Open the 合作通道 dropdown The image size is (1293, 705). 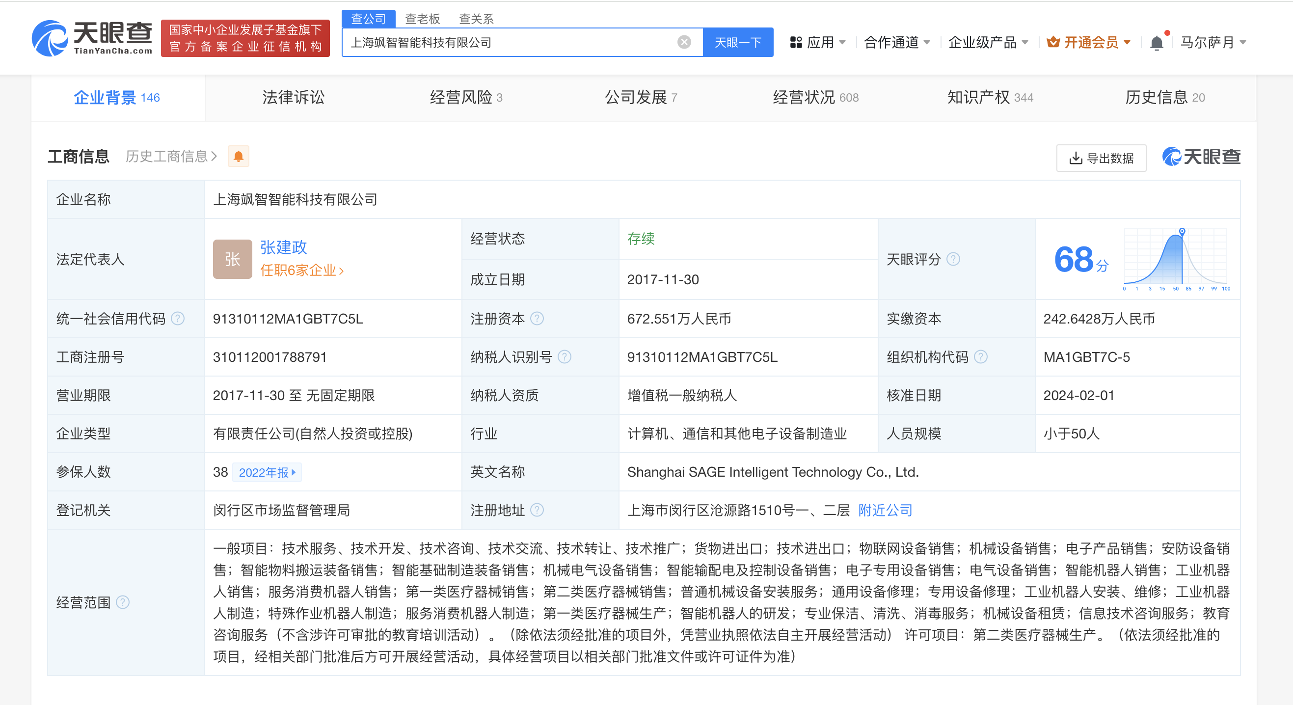coord(897,42)
